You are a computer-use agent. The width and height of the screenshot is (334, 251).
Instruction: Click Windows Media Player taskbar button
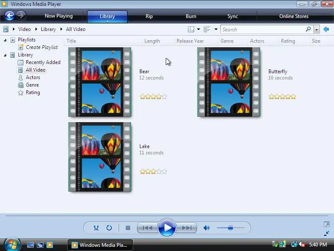point(100,245)
